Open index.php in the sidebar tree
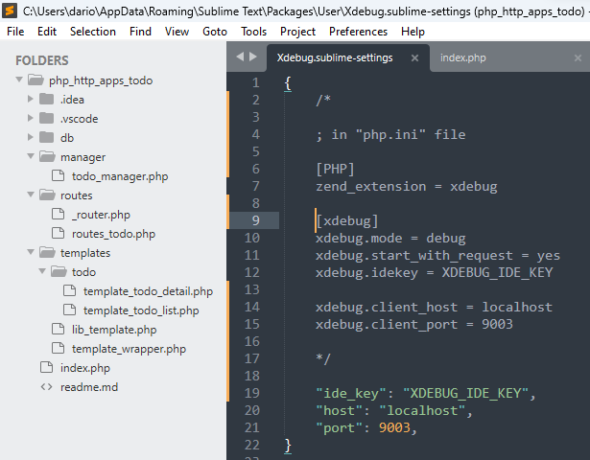 pyautogui.click(x=85, y=368)
